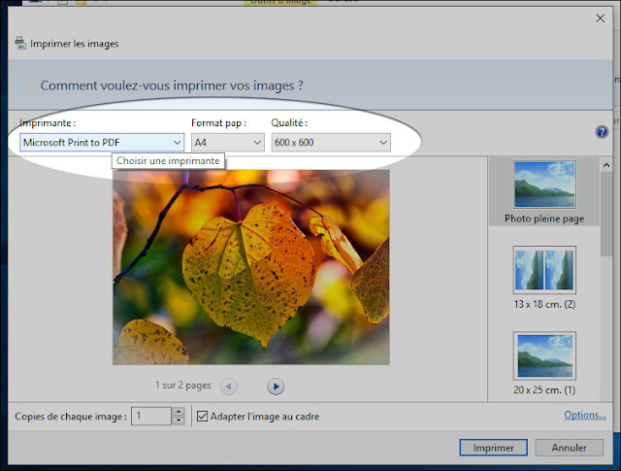Select the 13 x 18 cm. (2) layout
The image size is (621, 471).
coord(544,278)
